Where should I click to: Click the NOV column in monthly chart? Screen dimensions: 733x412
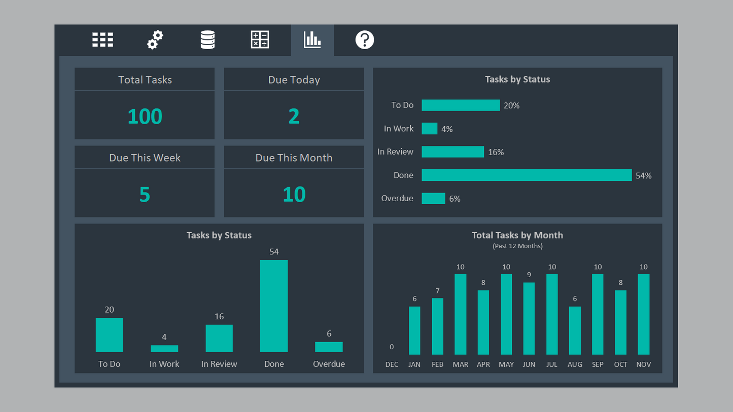pos(643,314)
